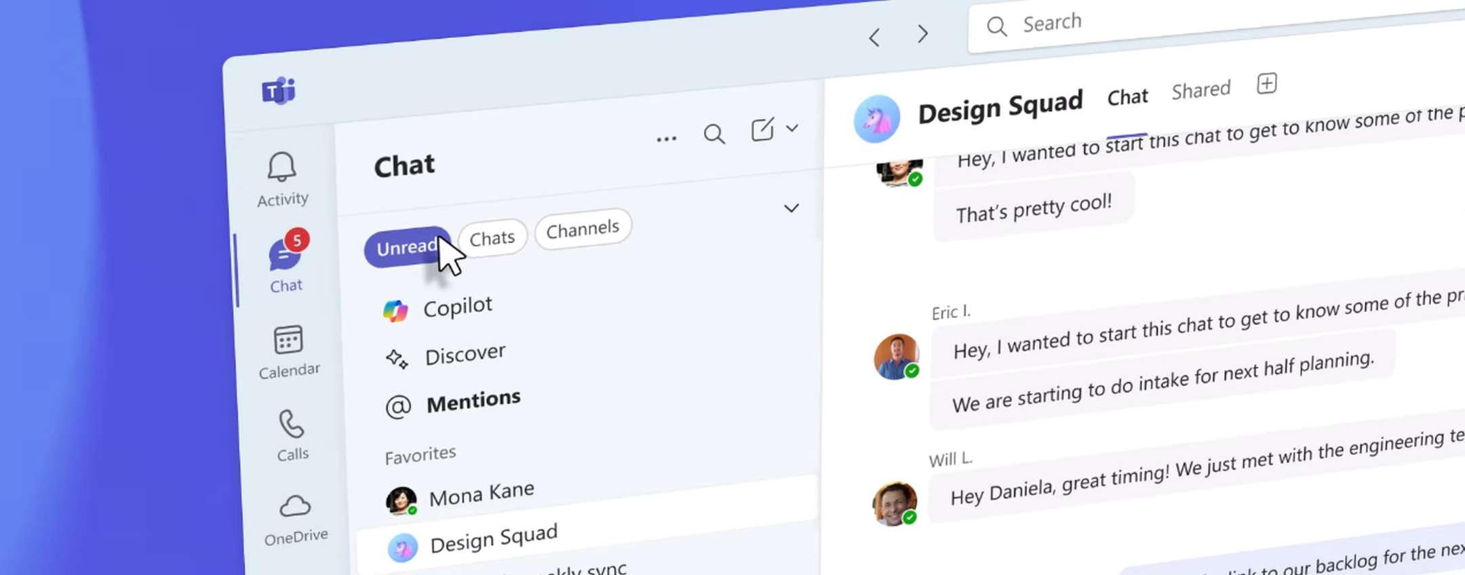Open OneDrive in the left rail

296,519
